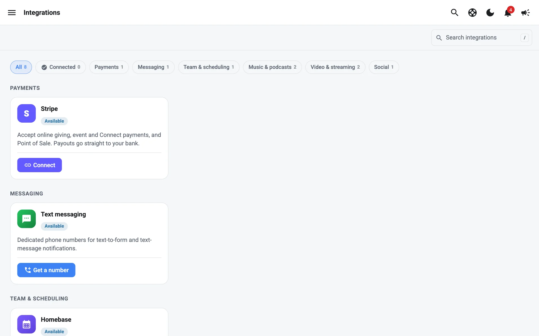Focus the Search integrations field
Image resolution: width=539 pixels, height=336 pixels.
482,38
